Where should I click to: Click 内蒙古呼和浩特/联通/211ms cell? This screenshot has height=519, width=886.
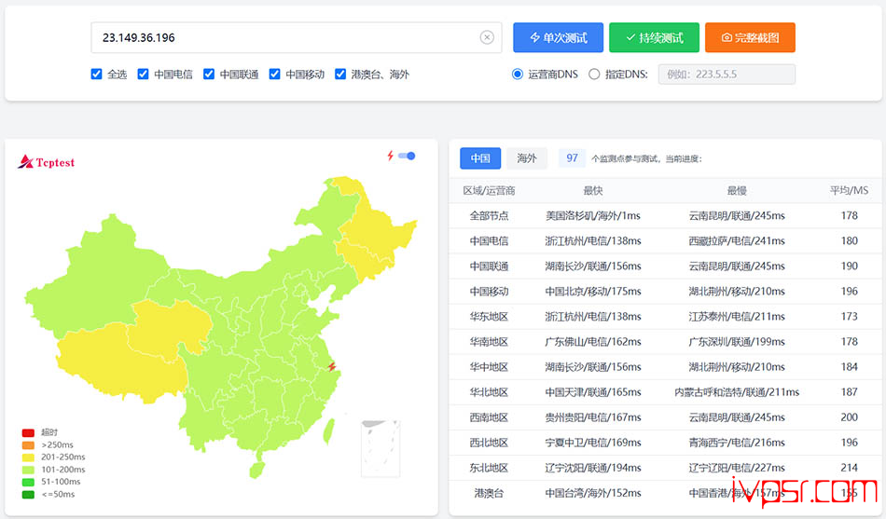pyautogui.click(x=737, y=392)
